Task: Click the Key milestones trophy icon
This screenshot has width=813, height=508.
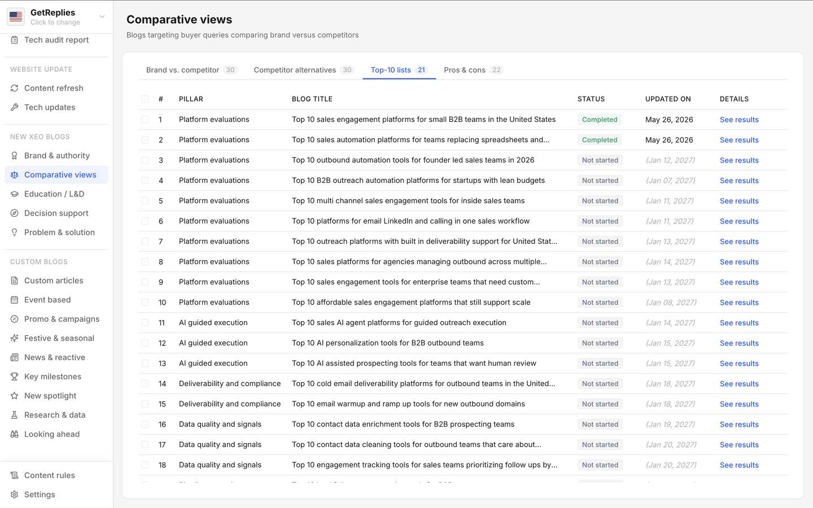Action: (x=15, y=376)
